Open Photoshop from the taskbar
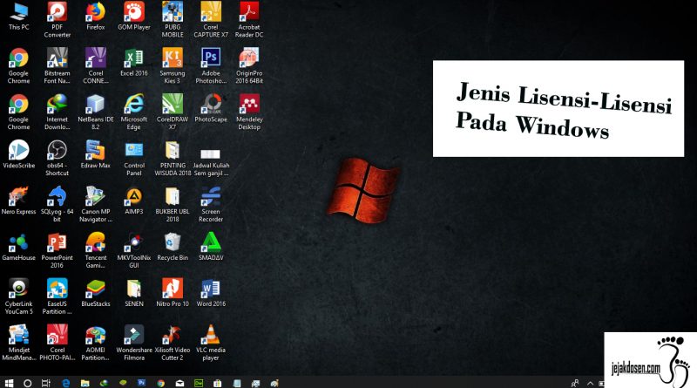Screen dimensions: 697x388 tap(141, 383)
